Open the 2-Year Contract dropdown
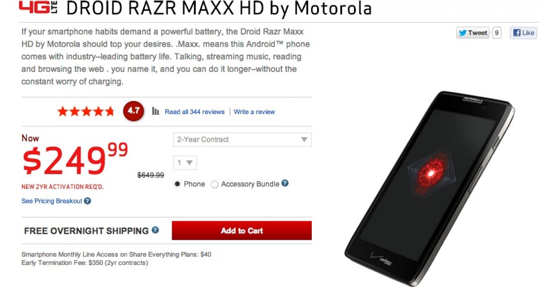Viewport: 539px width, 303px height. point(242,140)
